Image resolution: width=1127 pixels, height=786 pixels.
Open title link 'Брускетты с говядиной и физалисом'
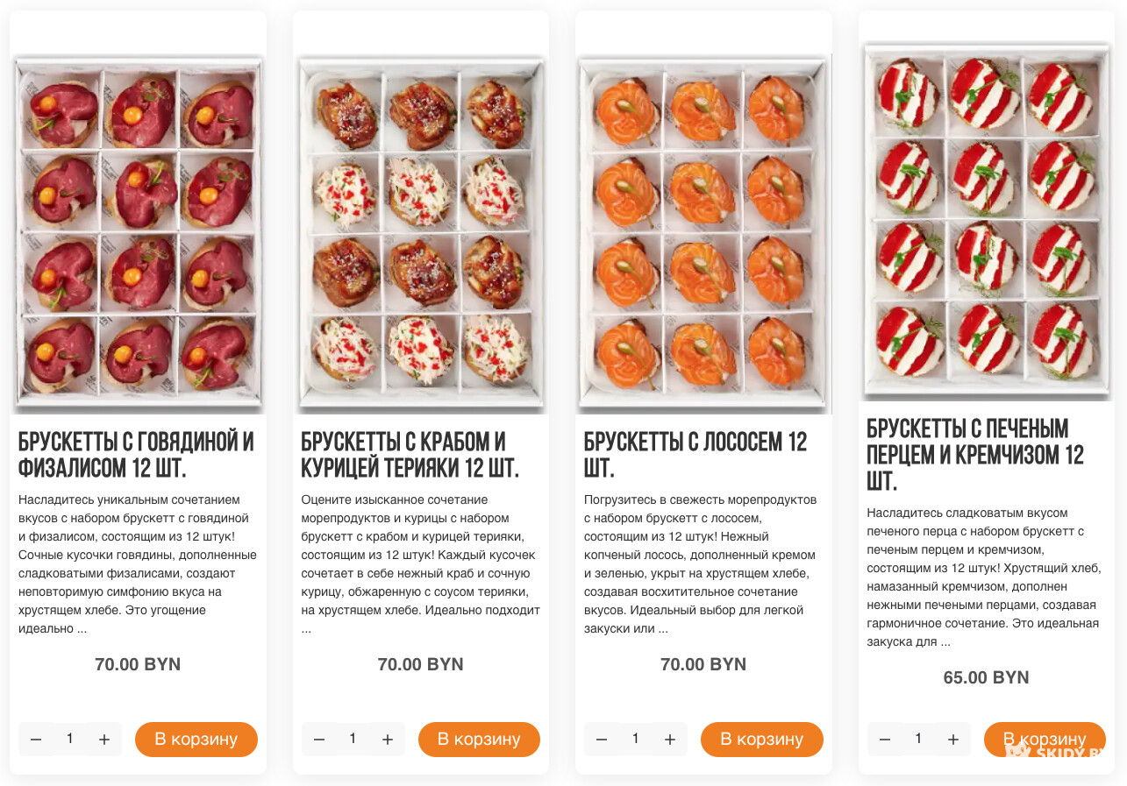click(136, 455)
